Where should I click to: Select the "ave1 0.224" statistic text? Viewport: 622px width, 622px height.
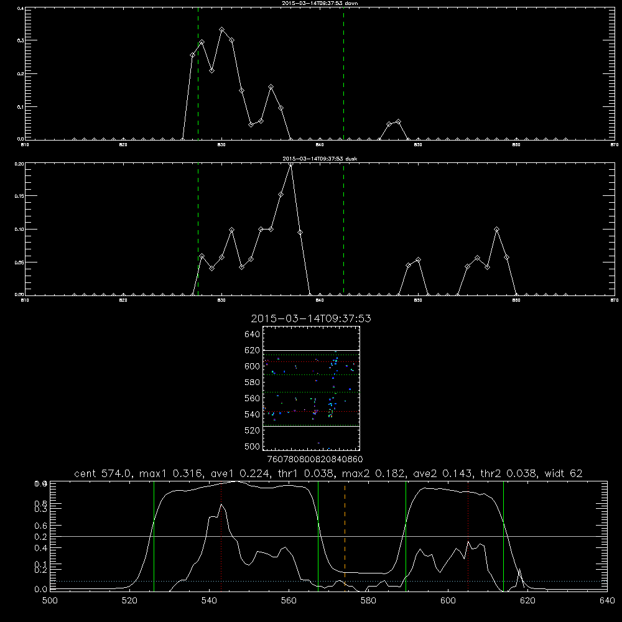click(240, 473)
